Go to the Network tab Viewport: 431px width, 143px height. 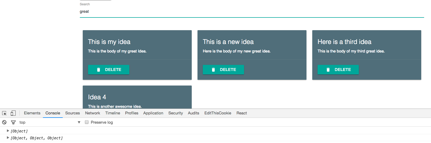coord(93,113)
